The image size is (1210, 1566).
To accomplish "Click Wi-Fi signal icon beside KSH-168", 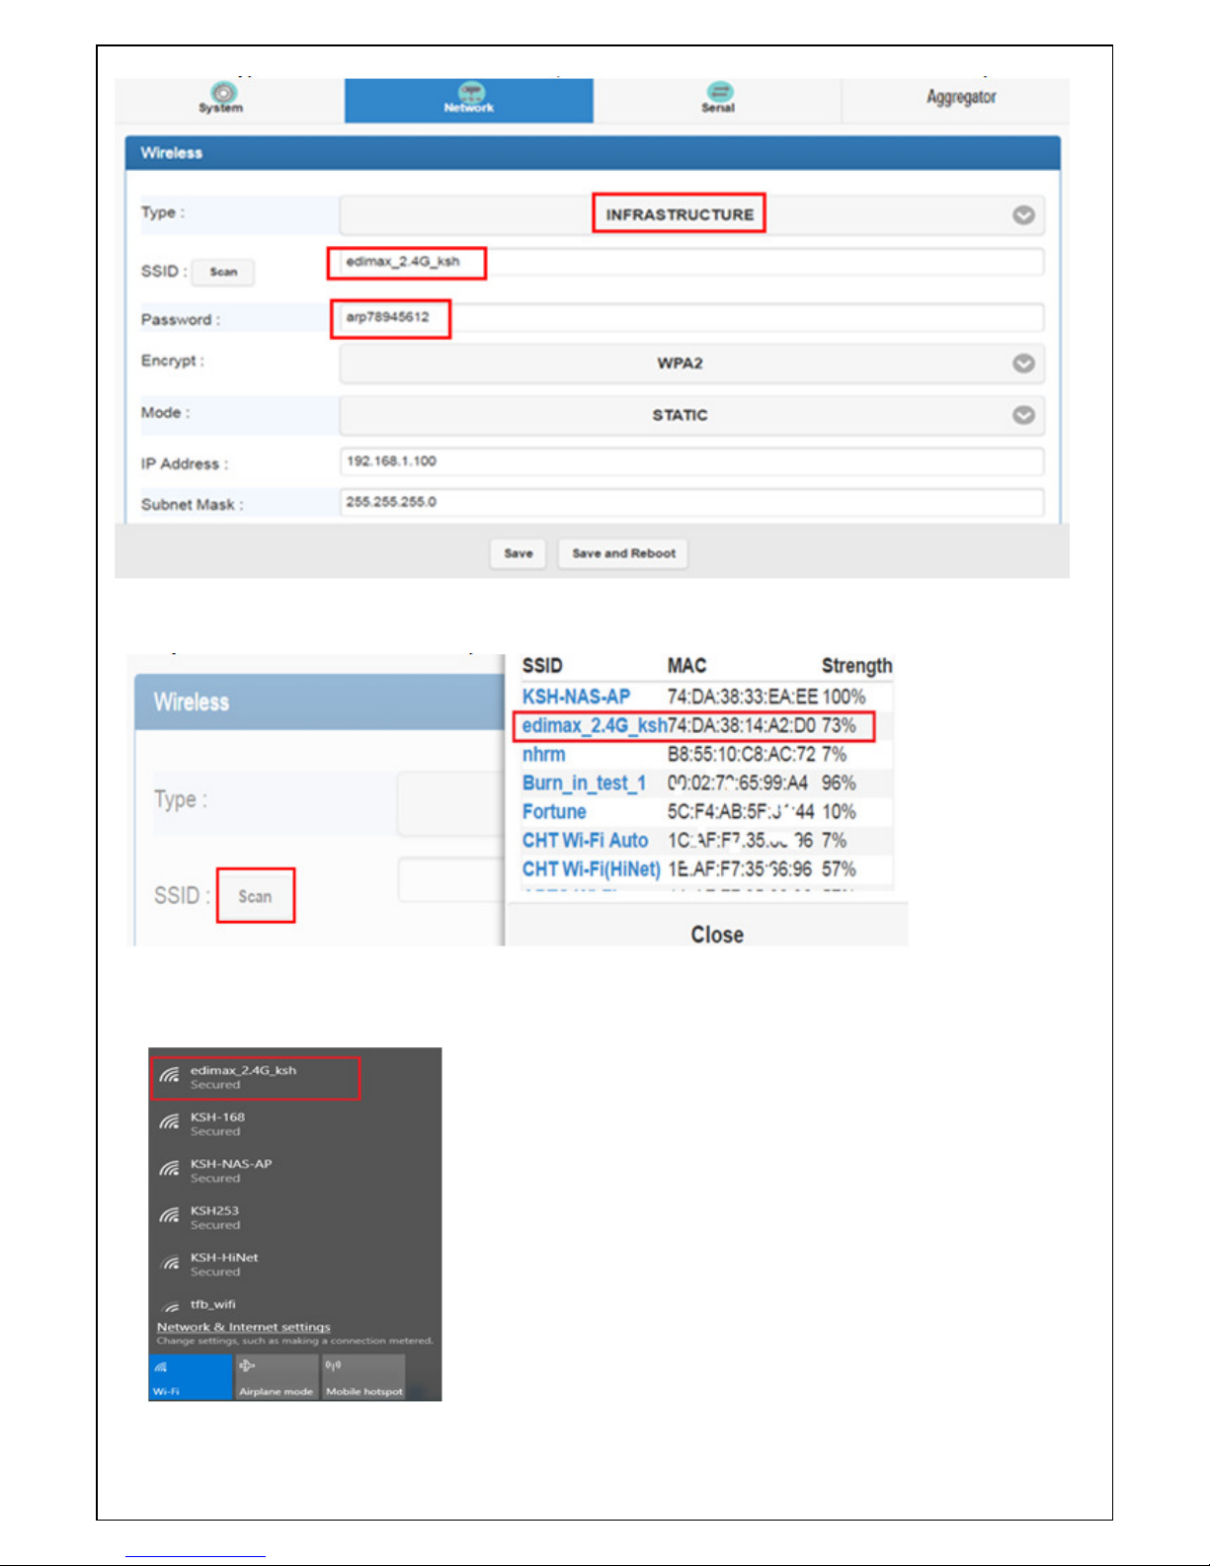I will tap(170, 1122).
